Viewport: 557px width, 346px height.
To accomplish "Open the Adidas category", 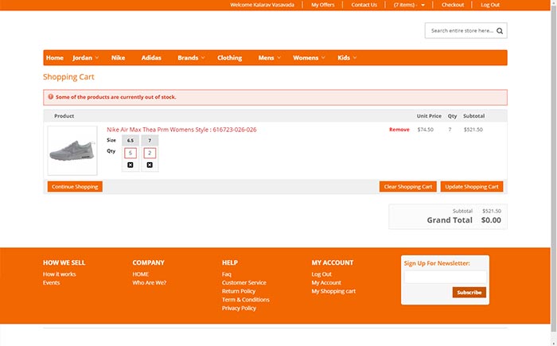I will (x=151, y=57).
